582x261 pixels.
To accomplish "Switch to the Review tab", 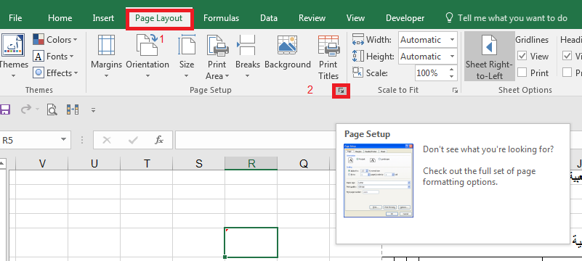I will coord(312,18).
